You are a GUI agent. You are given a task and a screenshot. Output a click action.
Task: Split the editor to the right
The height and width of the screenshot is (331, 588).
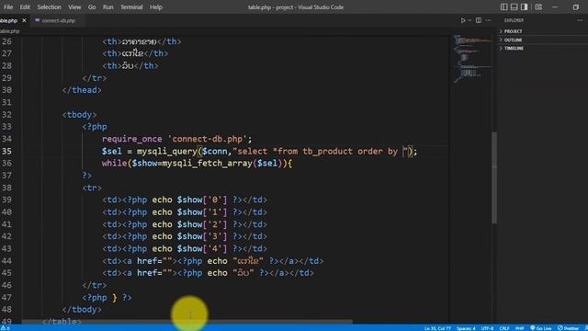479,20
